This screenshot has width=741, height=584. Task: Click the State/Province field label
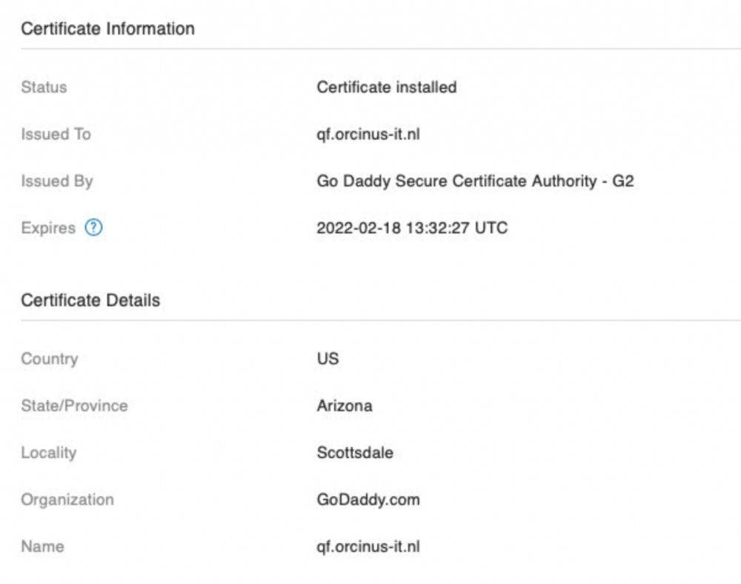coord(74,406)
